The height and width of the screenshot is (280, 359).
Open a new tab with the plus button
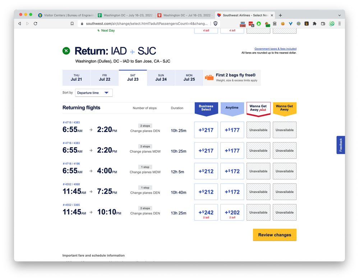coord(280,15)
